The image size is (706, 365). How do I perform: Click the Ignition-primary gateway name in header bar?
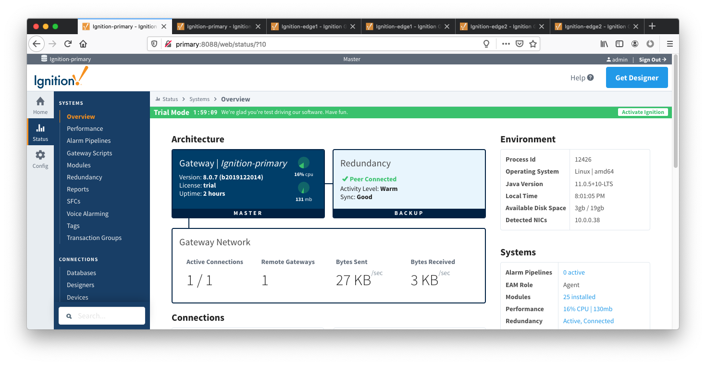point(70,59)
